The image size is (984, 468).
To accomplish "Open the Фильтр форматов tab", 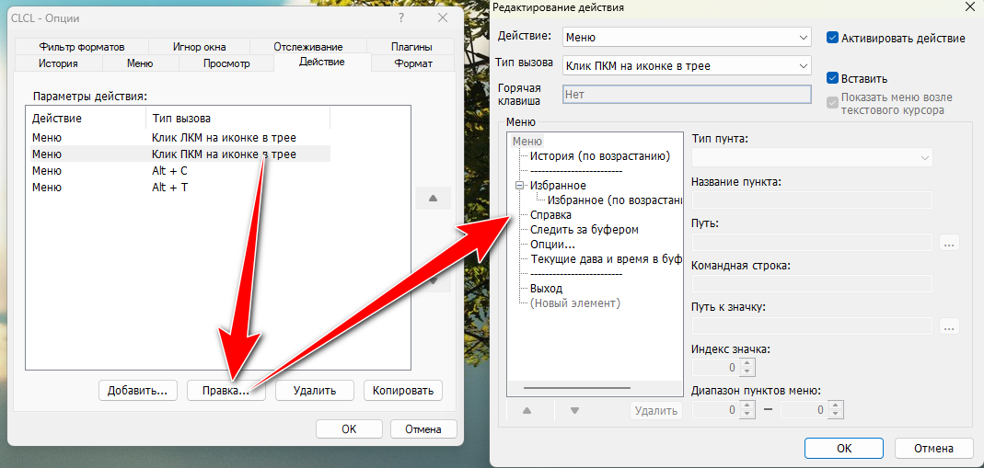I will click(81, 47).
